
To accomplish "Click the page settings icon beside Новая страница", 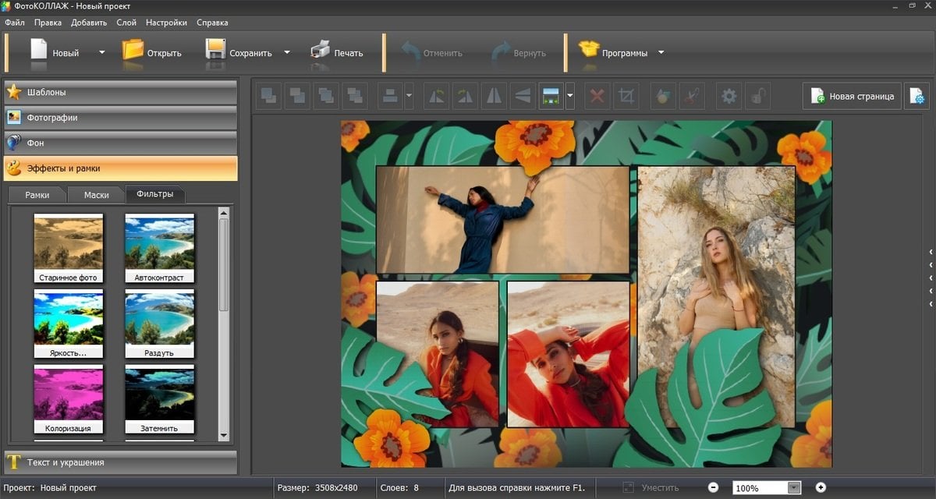I will 917,97.
